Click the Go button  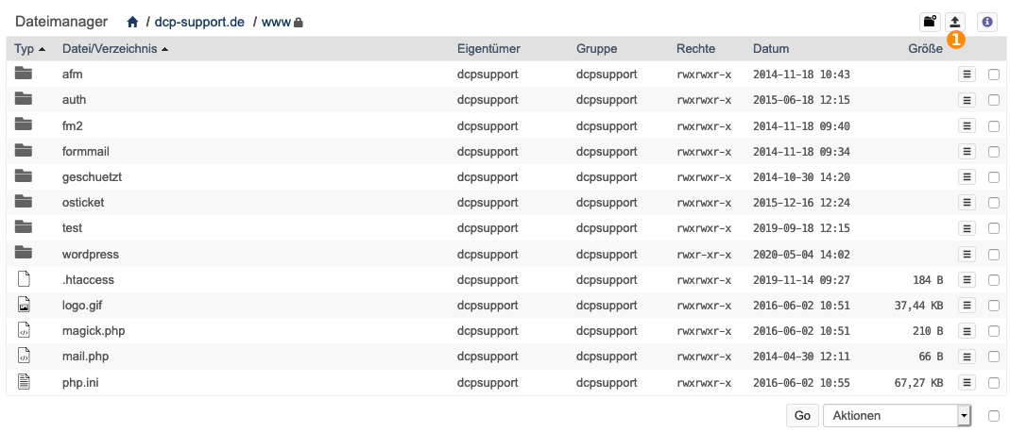click(x=802, y=416)
